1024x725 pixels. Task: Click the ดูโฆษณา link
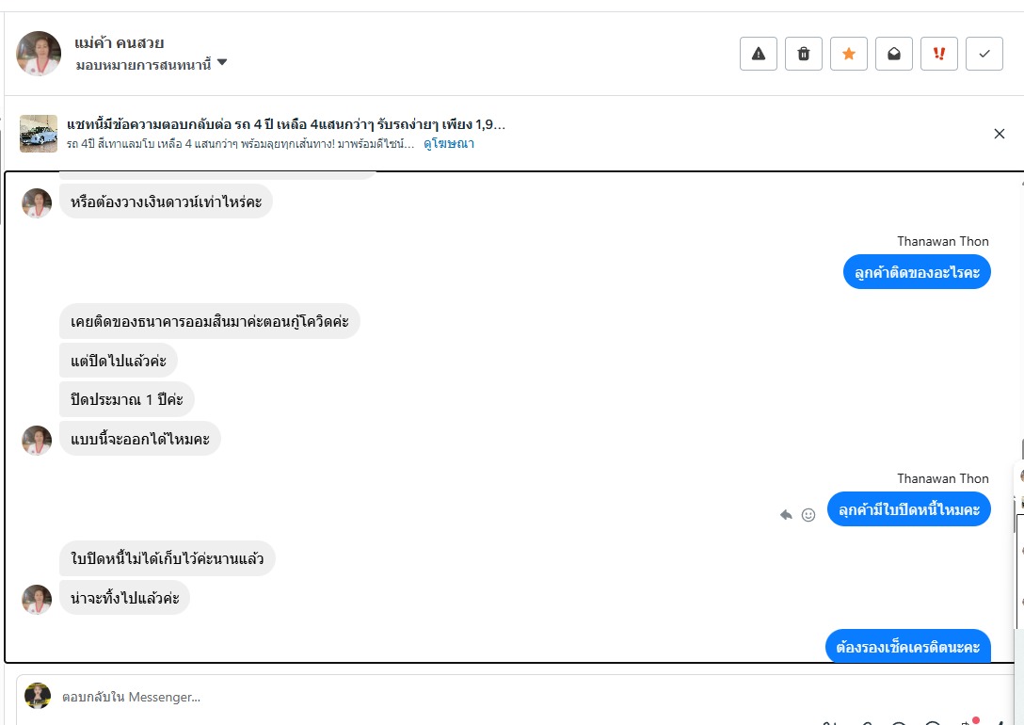pyautogui.click(x=448, y=144)
